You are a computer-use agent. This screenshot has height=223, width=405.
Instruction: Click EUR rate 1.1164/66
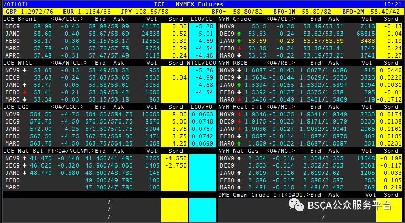94,12
